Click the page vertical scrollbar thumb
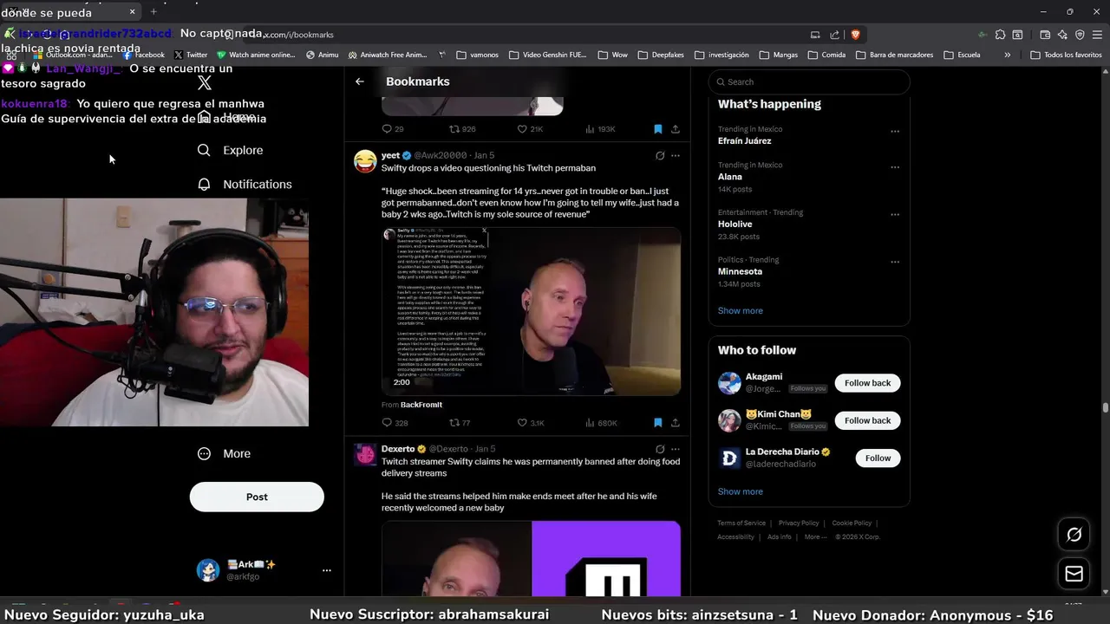Screen dimensions: 1110x624 click(1105, 407)
